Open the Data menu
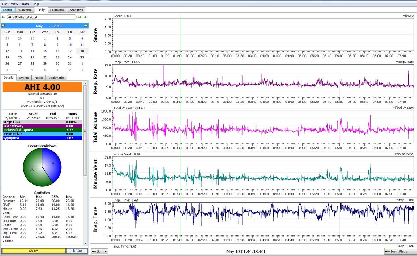The height and width of the screenshot is (256, 417). 25,4
